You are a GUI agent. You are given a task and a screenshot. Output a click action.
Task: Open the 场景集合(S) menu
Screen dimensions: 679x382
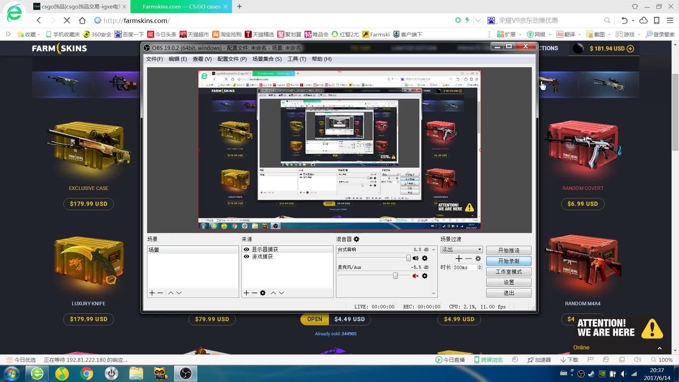pyautogui.click(x=267, y=59)
